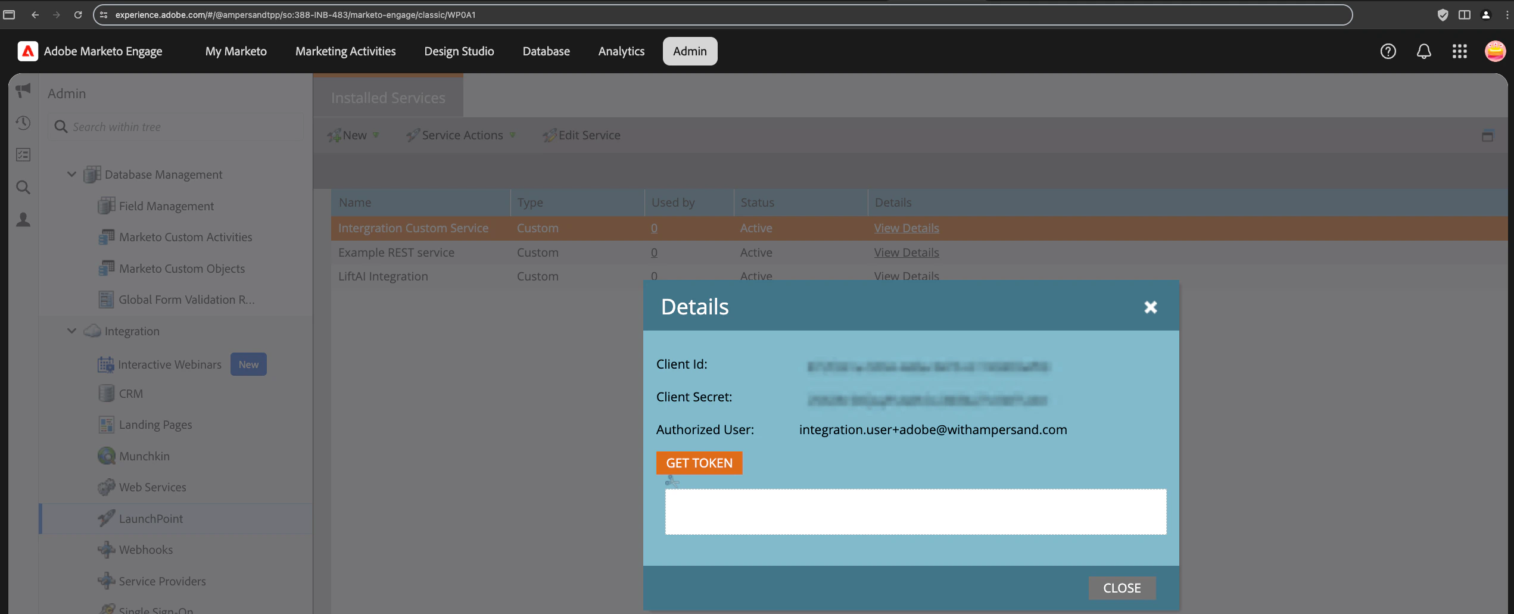Open Interactive Webinars
This screenshot has width=1514, height=614.
tap(160, 364)
